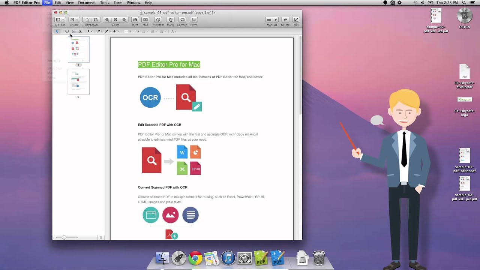Open System Preferences from the Dock
The height and width of the screenshot is (270, 480).
point(244,258)
